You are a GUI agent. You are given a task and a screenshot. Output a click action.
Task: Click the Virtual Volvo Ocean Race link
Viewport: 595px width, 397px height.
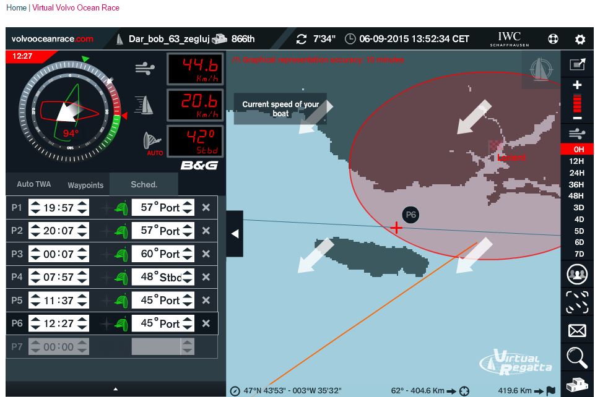pyautogui.click(x=76, y=8)
